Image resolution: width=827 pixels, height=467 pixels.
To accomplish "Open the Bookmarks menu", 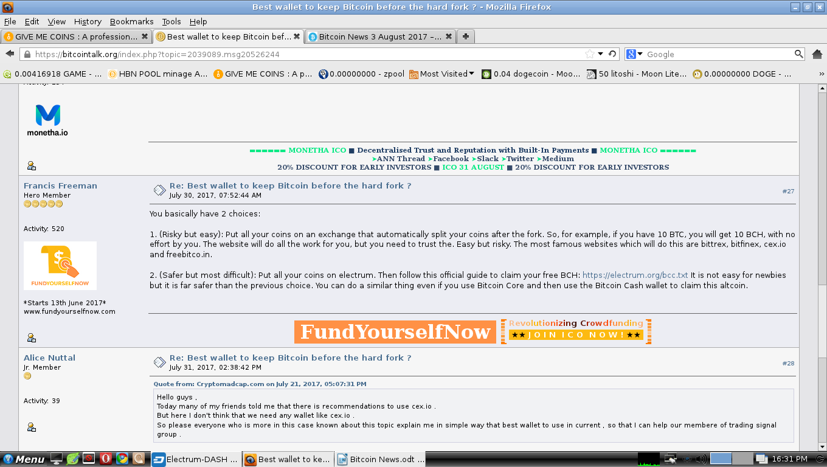I will click(x=132, y=21).
